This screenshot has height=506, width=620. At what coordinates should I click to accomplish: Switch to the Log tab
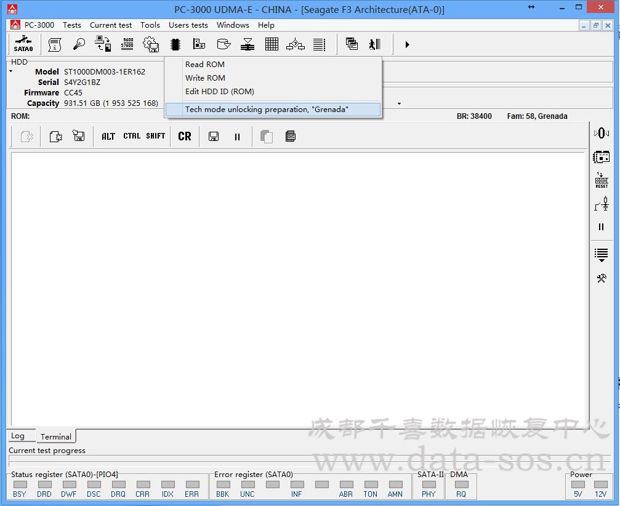tap(18, 436)
